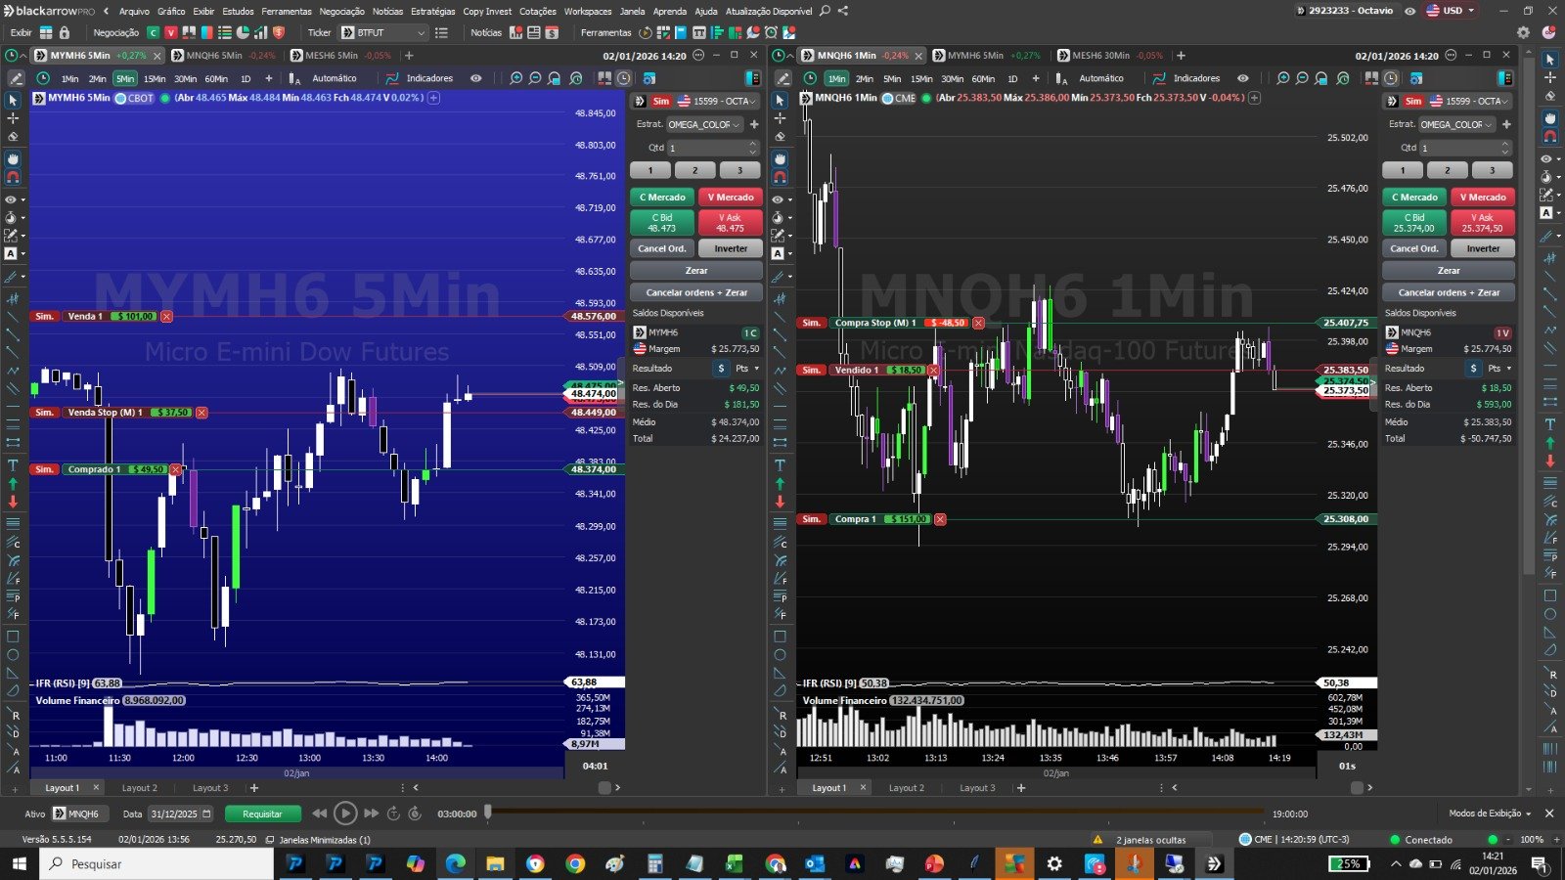Open the BTFUT ticker dropdown
The width and height of the screenshot is (1565, 880).
point(382,31)
